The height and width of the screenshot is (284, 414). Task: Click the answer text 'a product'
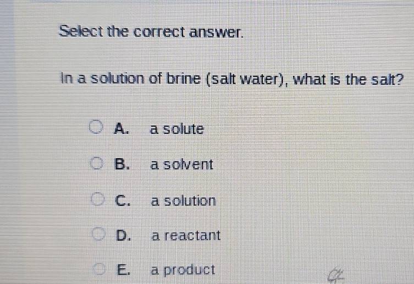183,270
